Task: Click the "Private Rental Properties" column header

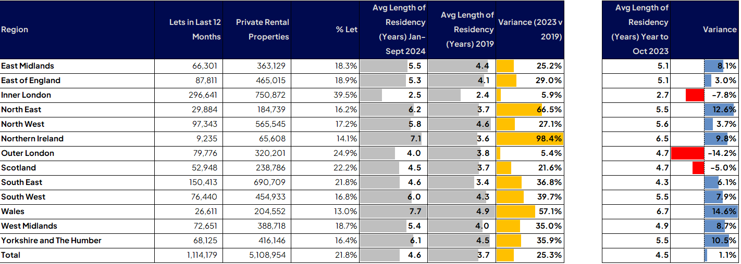Action: (x=262, y=30)
